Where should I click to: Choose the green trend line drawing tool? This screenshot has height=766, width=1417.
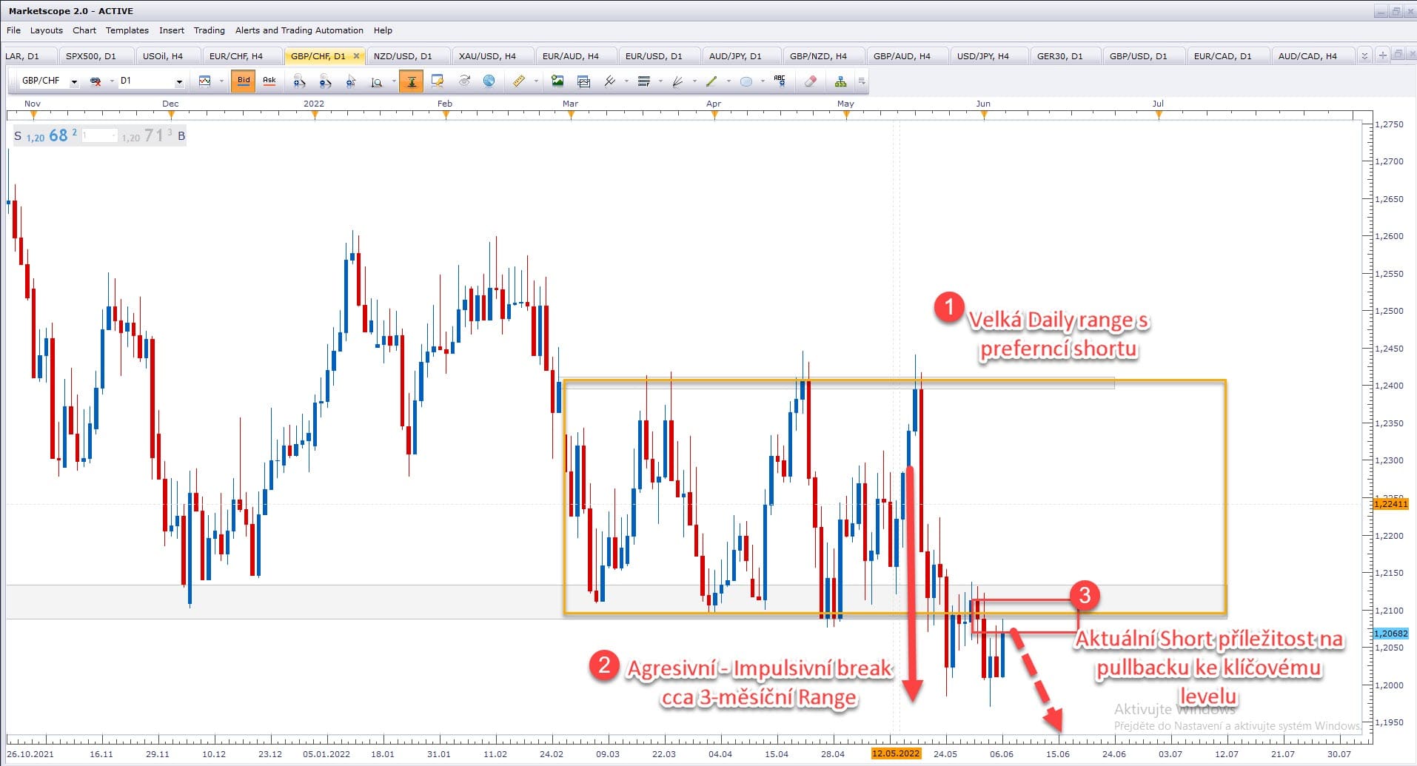pos(711,81)
